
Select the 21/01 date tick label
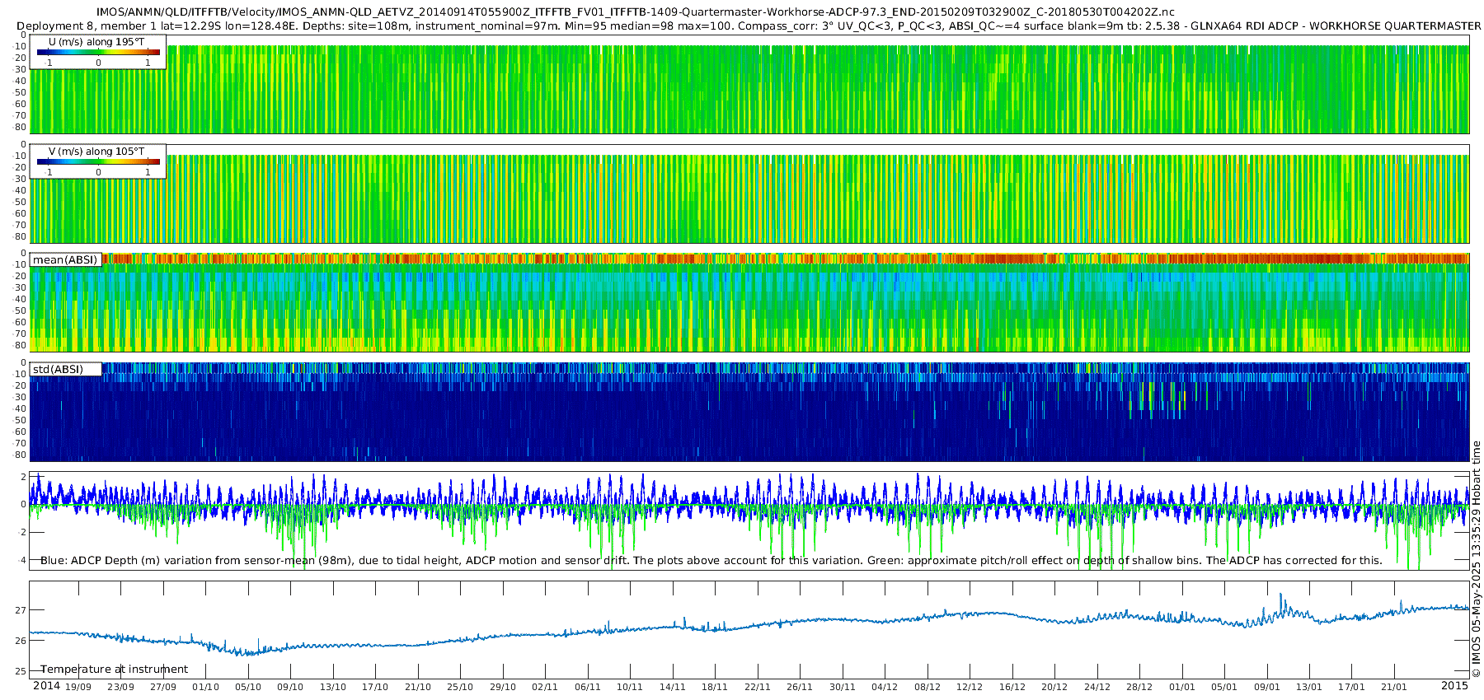pos(1393,687)
